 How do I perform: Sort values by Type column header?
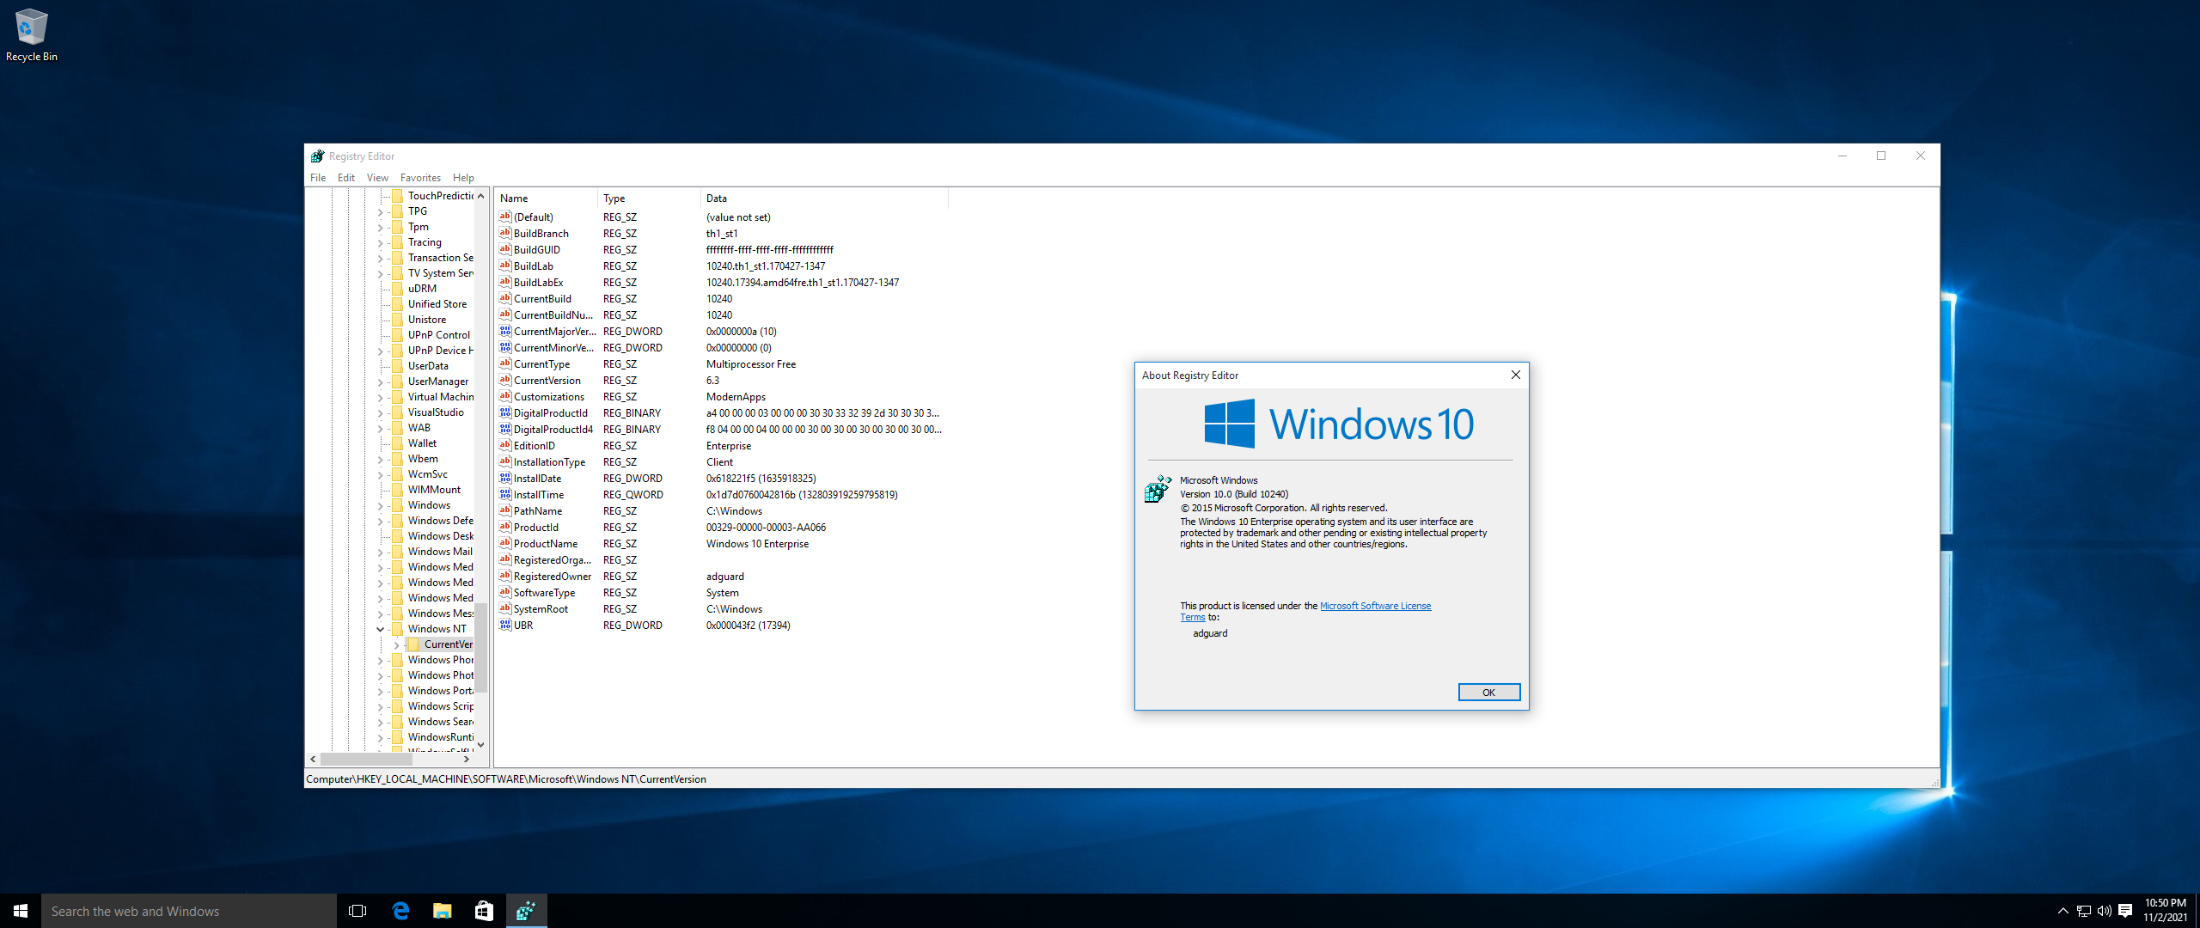[x=649, y=198]
